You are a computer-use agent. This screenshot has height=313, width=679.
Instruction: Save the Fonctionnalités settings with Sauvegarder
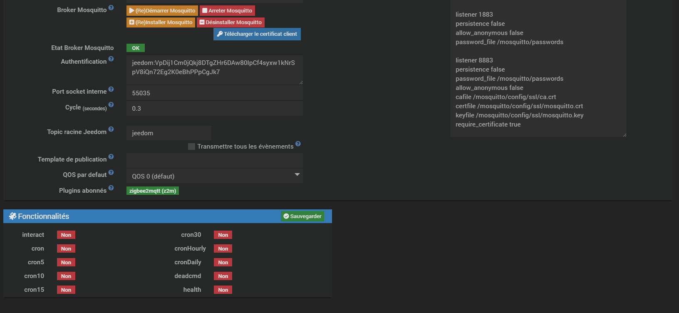(302, 216)
